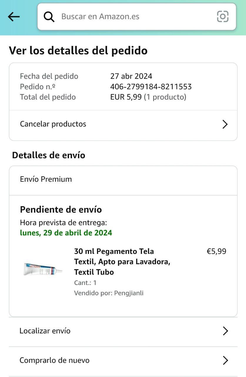The image size is (246, 377).
Task: Click the seller name Pengjianli
Action: (129, 293)
